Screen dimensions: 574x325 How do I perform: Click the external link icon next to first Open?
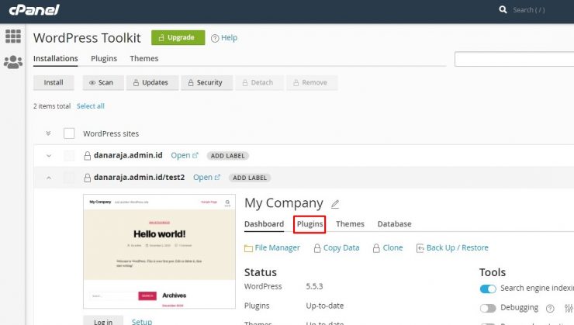(x=195, y=155)
